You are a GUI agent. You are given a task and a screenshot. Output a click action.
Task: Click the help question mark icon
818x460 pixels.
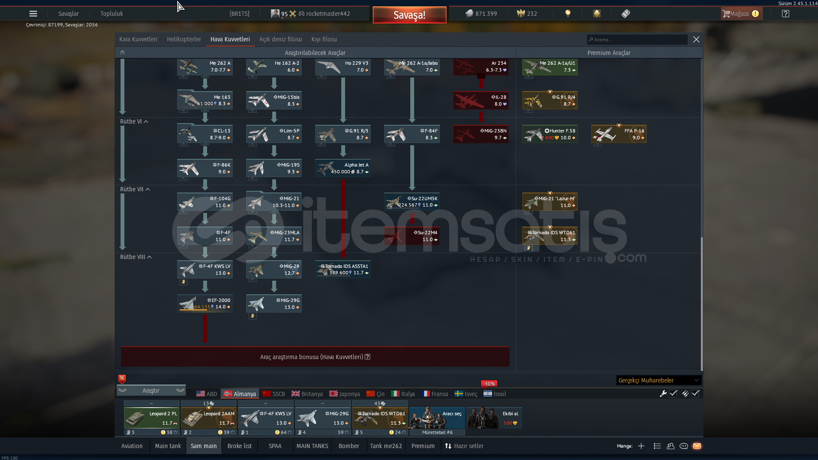click(x=785, y=14)
